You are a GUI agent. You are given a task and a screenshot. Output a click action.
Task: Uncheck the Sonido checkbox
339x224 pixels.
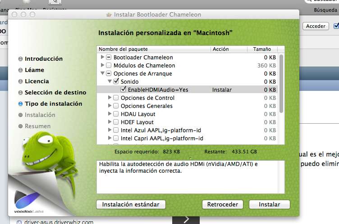point(116,81)
